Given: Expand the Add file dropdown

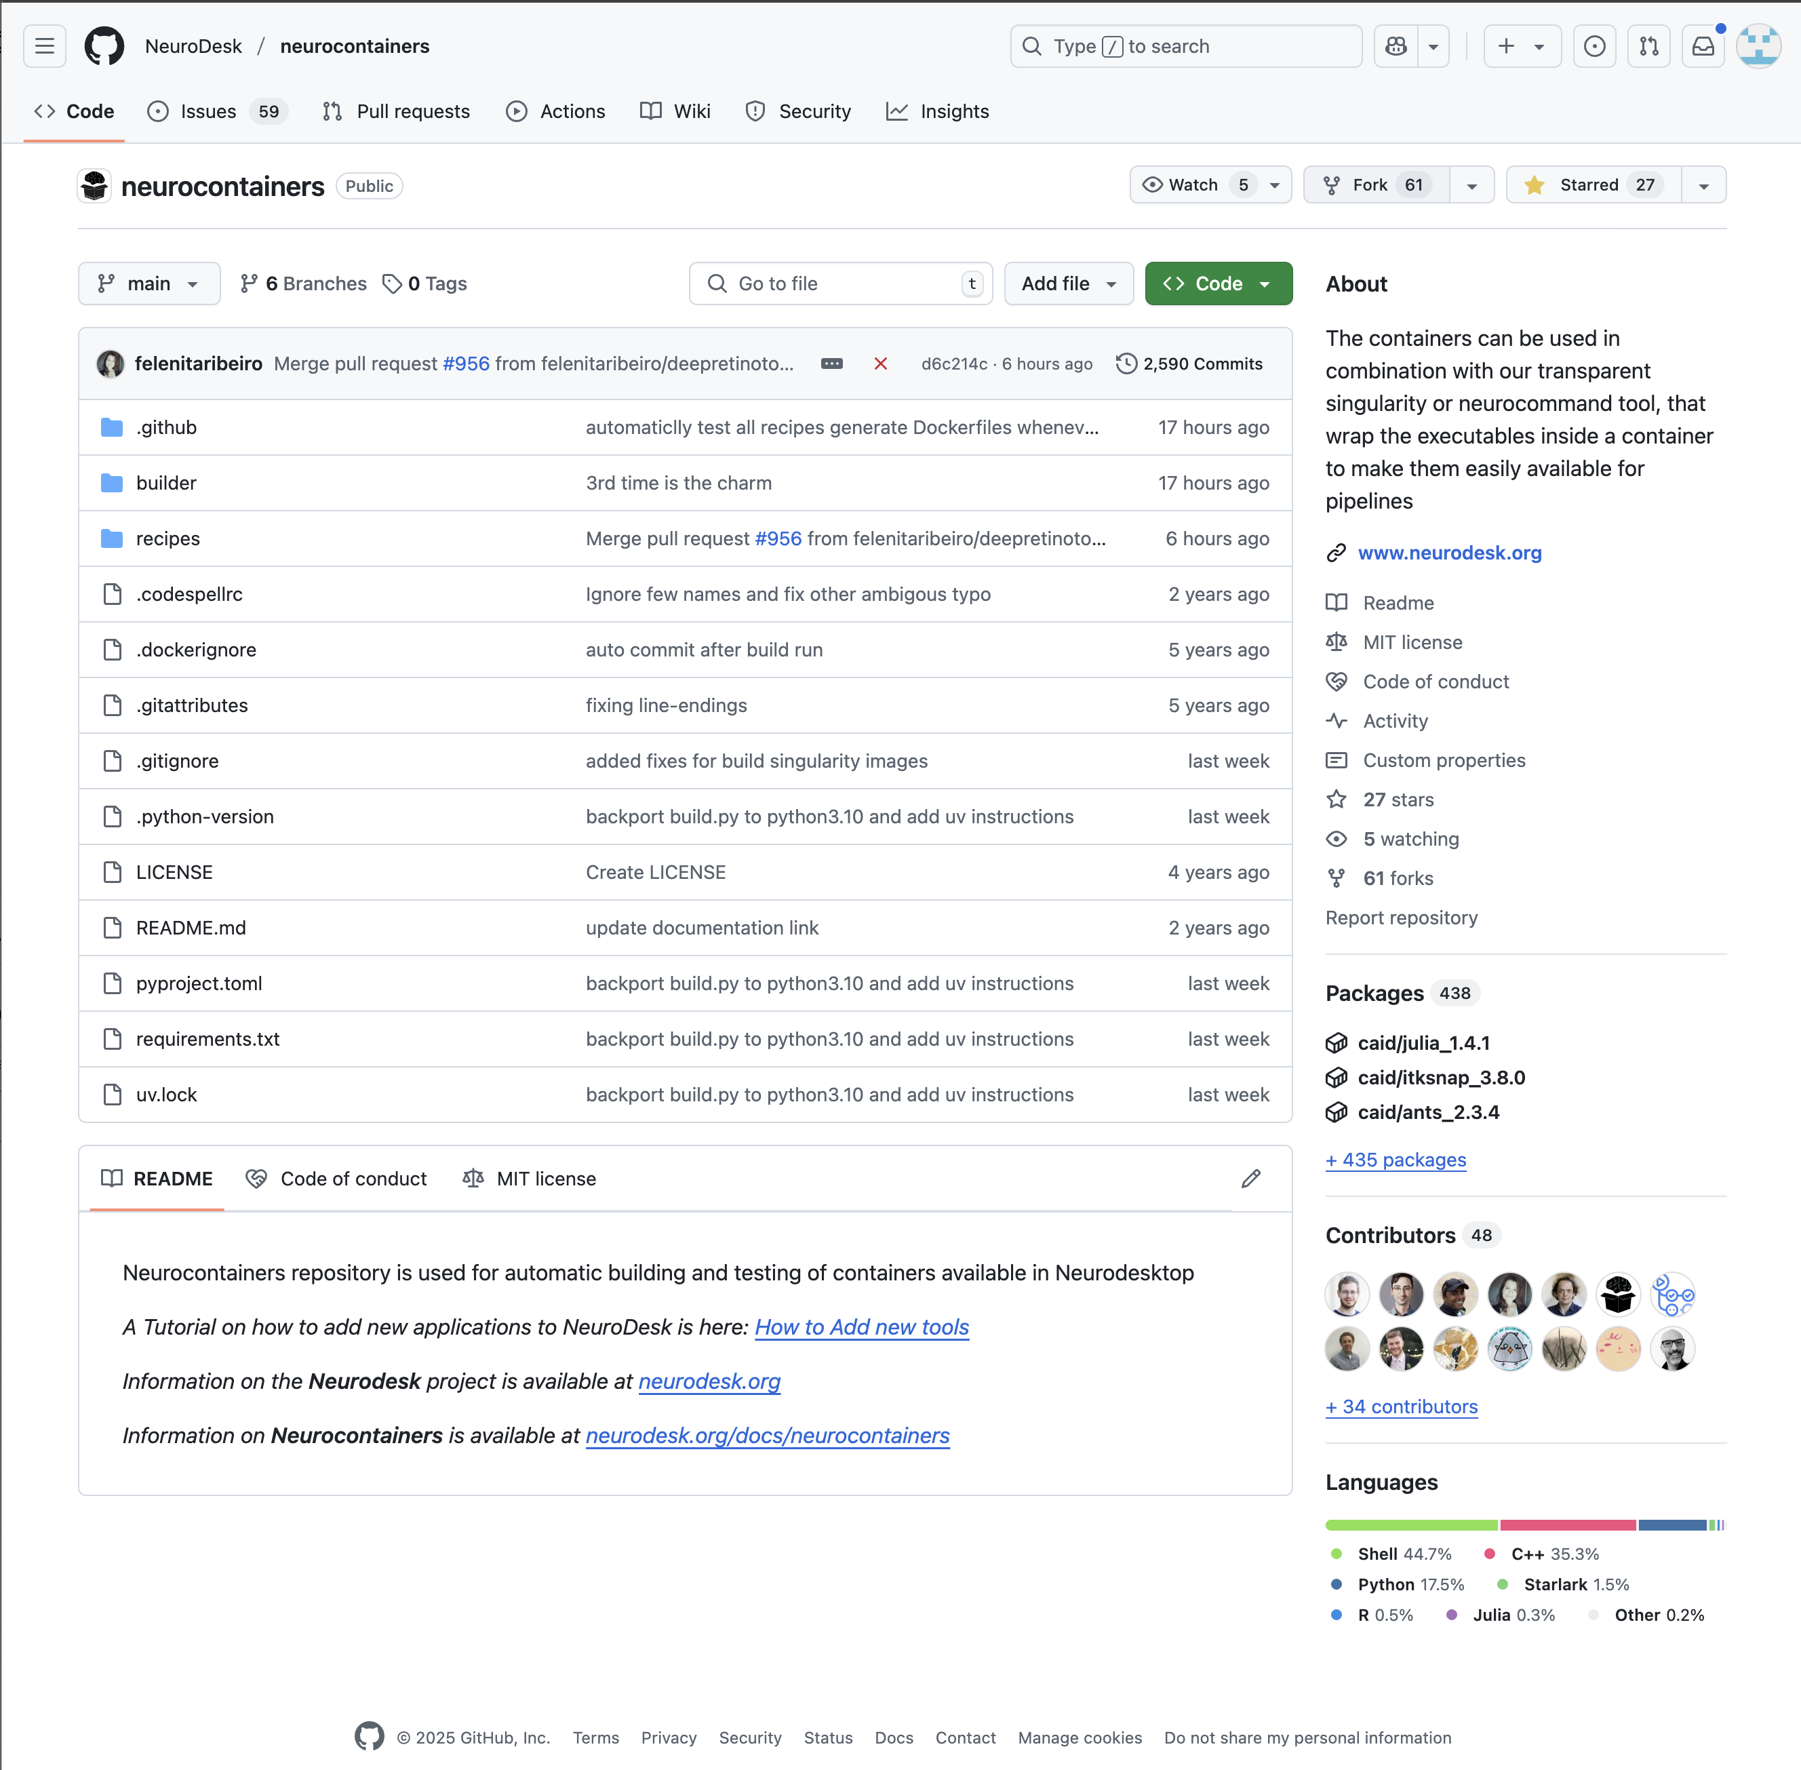Looking at the screenshot, I should [1068, 283].
